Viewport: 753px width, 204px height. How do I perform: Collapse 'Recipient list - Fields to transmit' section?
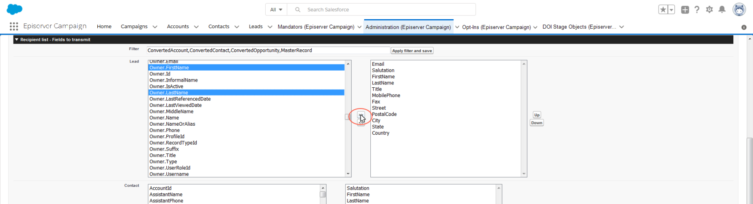click(17, 40)
